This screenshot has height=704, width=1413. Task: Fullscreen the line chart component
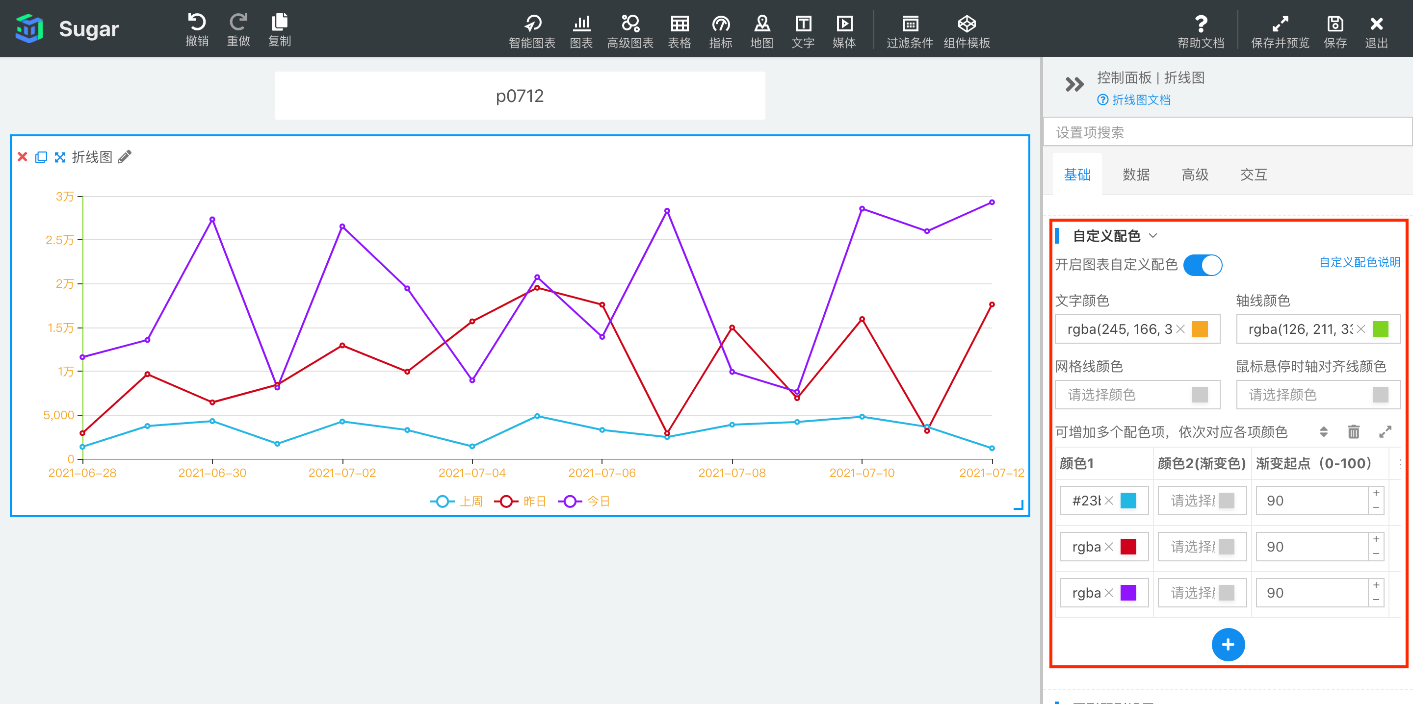click(60, 157)
